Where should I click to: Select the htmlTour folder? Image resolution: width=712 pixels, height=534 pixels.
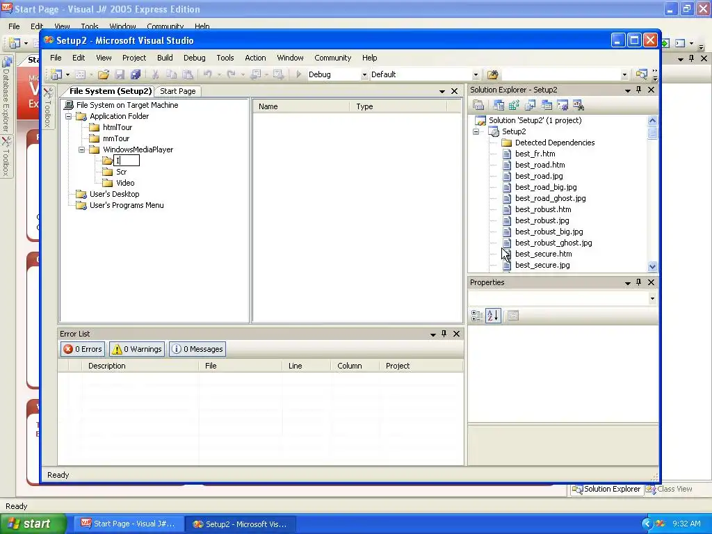pyautogui.click(x=117, y=128)
